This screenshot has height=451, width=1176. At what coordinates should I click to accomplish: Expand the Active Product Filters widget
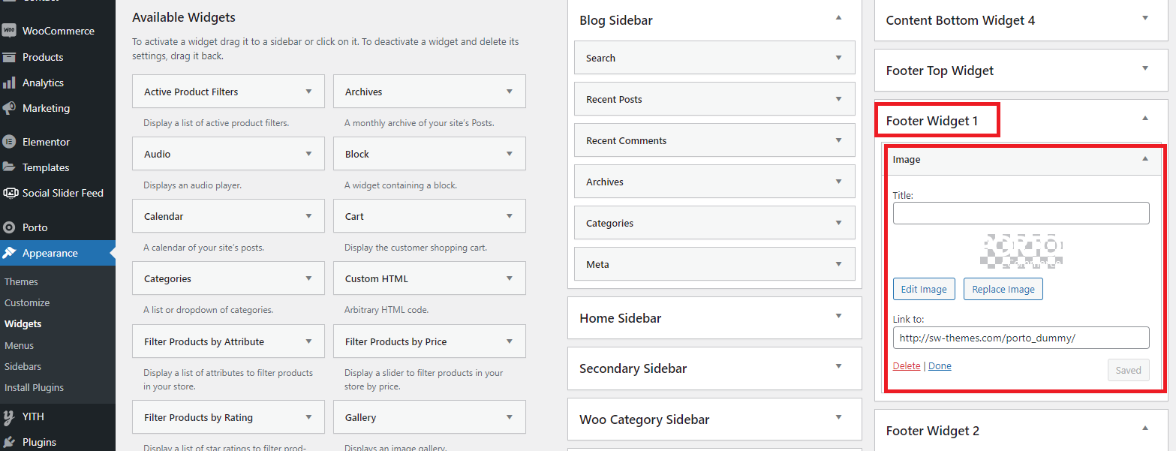pos(308,92)
